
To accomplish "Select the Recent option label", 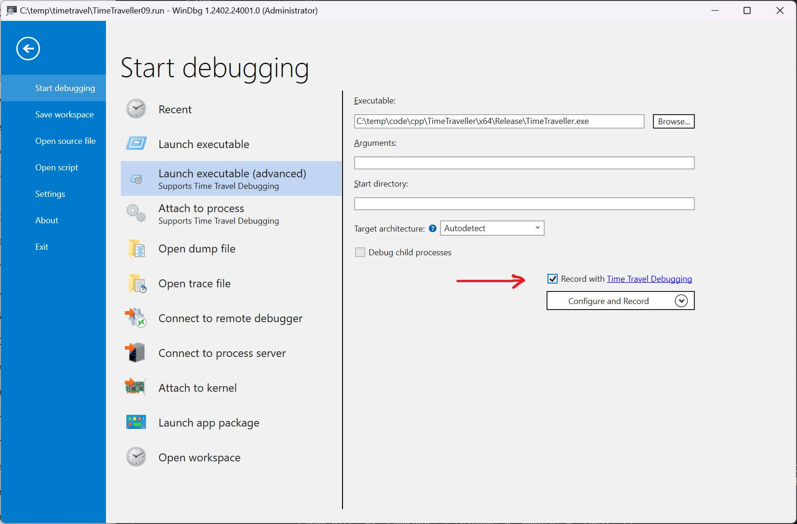I will point(175,109).
